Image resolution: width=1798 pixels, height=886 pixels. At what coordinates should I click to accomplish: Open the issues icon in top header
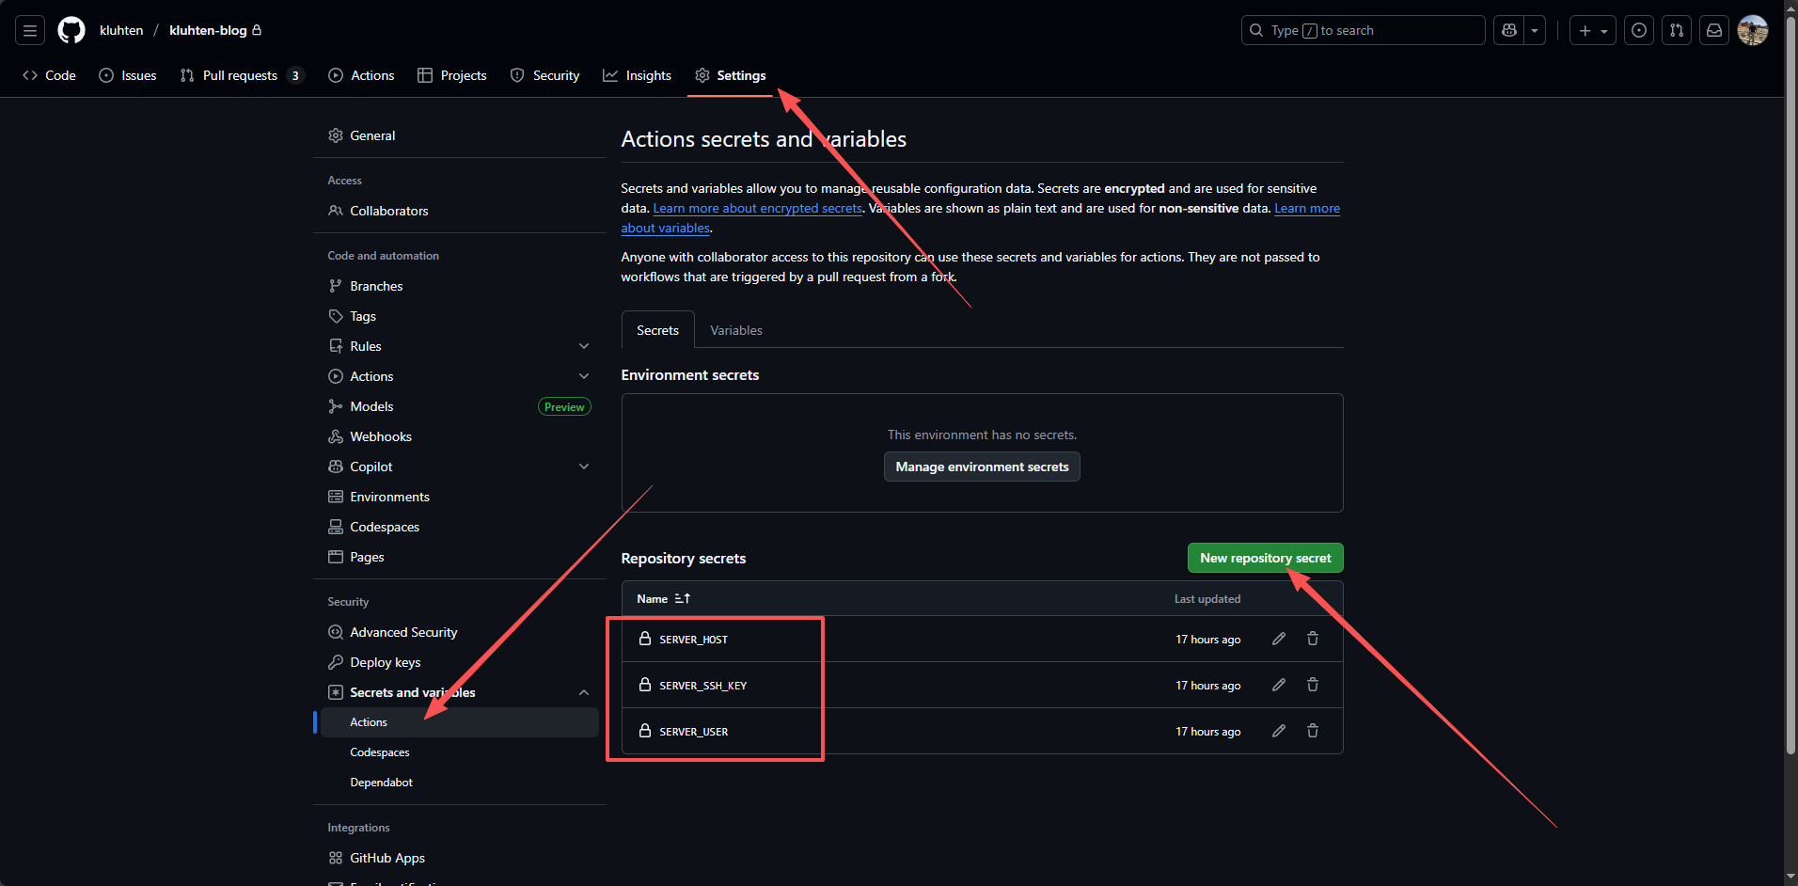click(x=1639, y=30)
